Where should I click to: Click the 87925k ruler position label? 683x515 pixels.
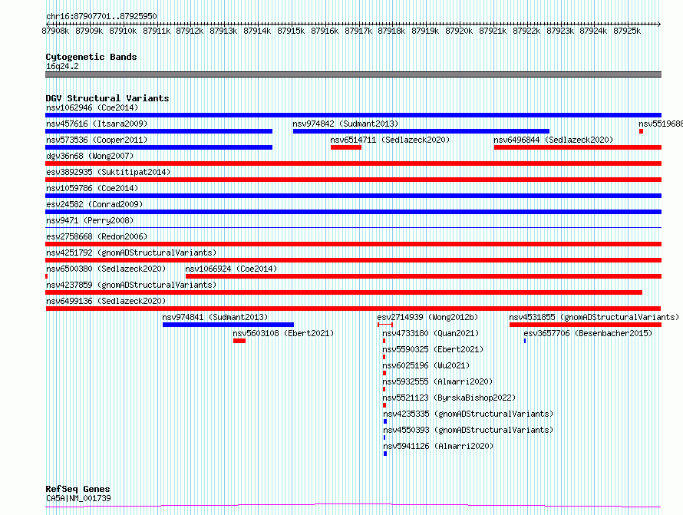coord(627,31)
